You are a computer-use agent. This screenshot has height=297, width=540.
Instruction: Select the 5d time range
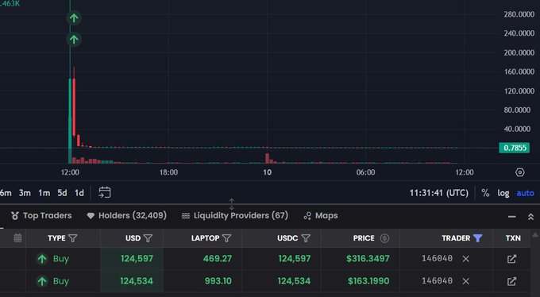[62, 193]
